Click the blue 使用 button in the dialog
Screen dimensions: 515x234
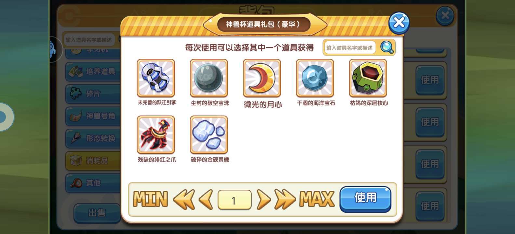pos(365,199)
